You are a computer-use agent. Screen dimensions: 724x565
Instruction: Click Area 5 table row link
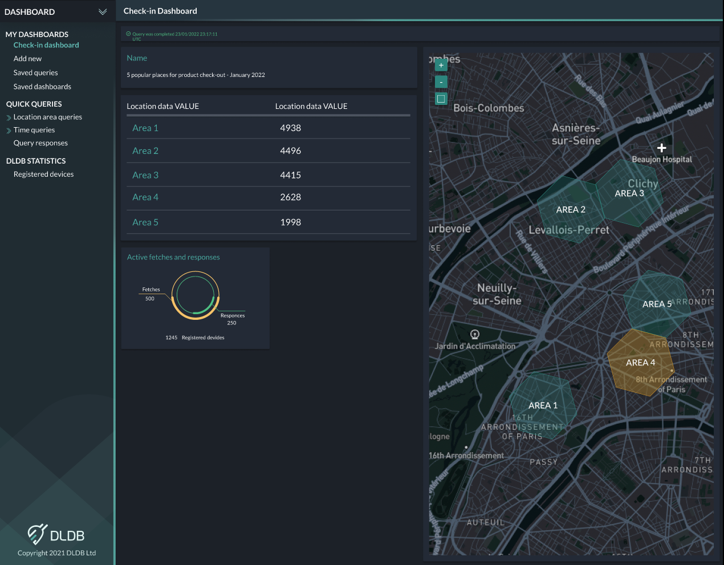145,222
